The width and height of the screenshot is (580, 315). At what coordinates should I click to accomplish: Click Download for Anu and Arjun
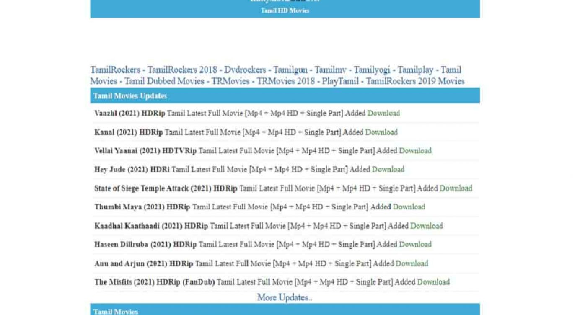412,263
